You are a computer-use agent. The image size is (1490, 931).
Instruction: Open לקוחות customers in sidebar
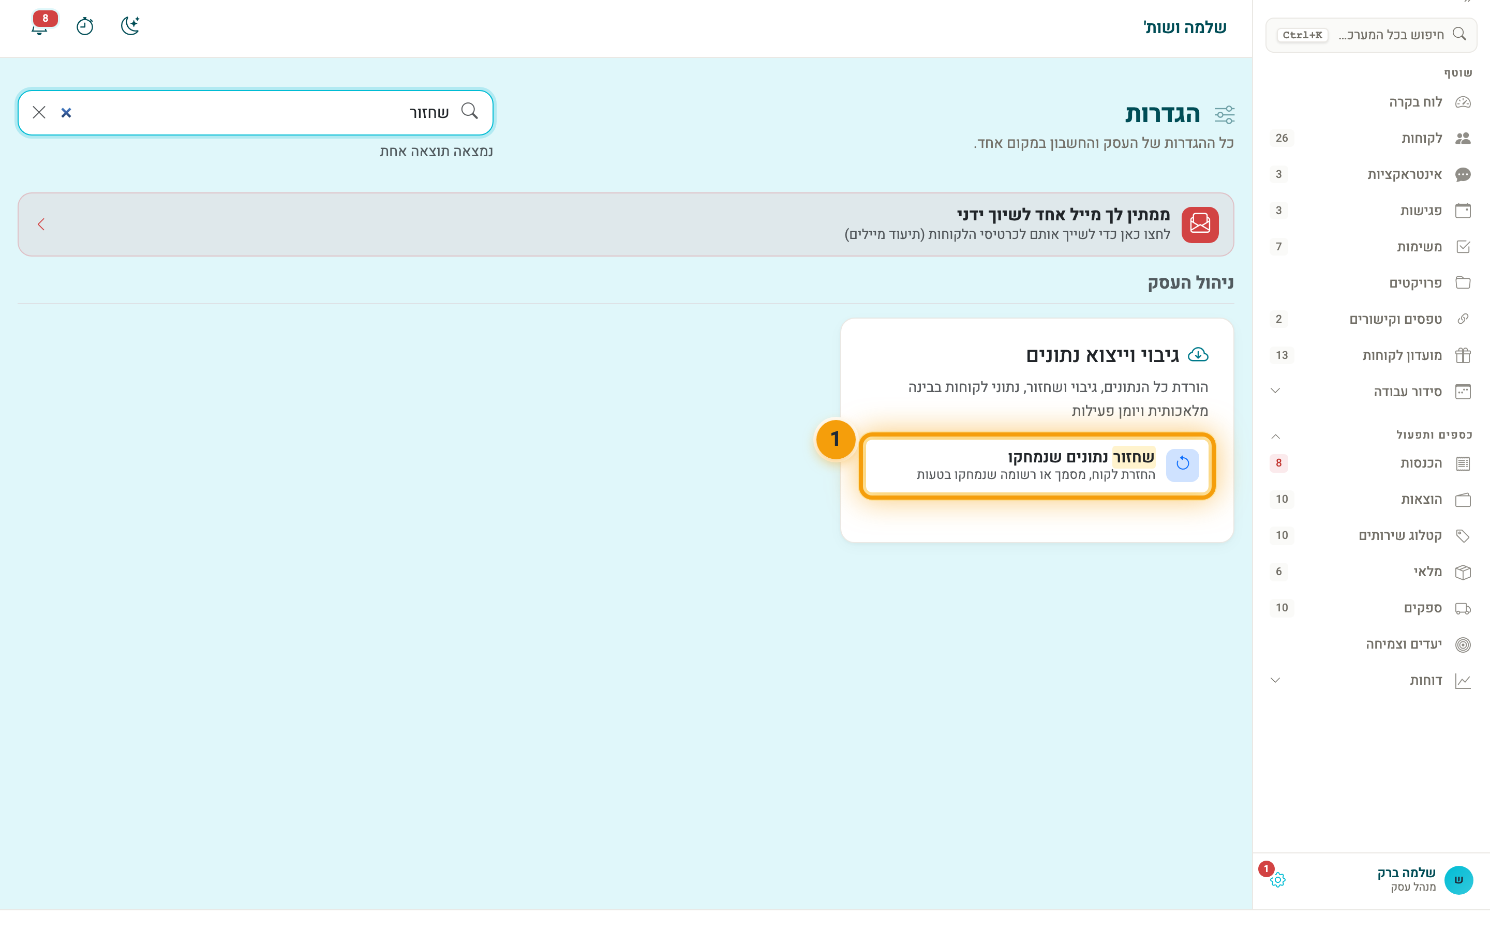(x=1370, y=138)
